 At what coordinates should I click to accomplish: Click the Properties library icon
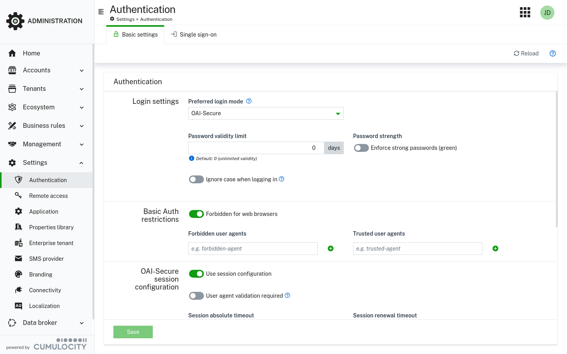point(19,227)
